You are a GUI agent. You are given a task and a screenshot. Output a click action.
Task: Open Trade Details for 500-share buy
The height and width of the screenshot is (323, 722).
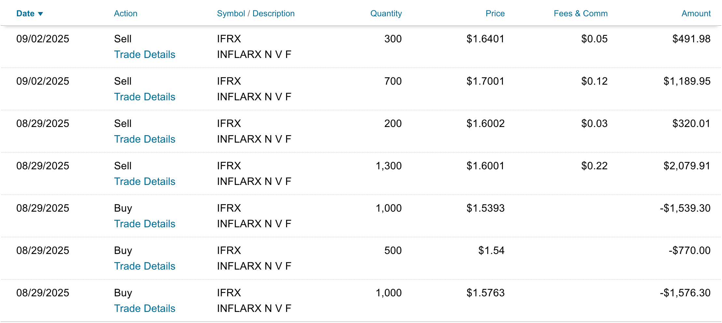tap(145, 266)
